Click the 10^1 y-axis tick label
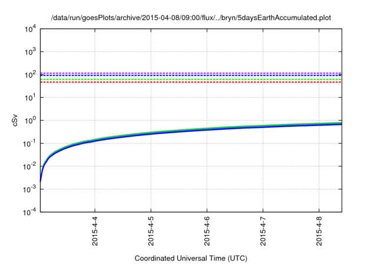 pos(31,98)
